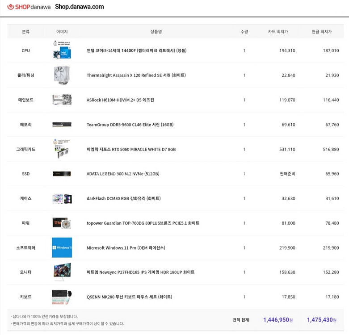Click motherboard cash price 116,440
349x335 pixels.
point(331,100)
